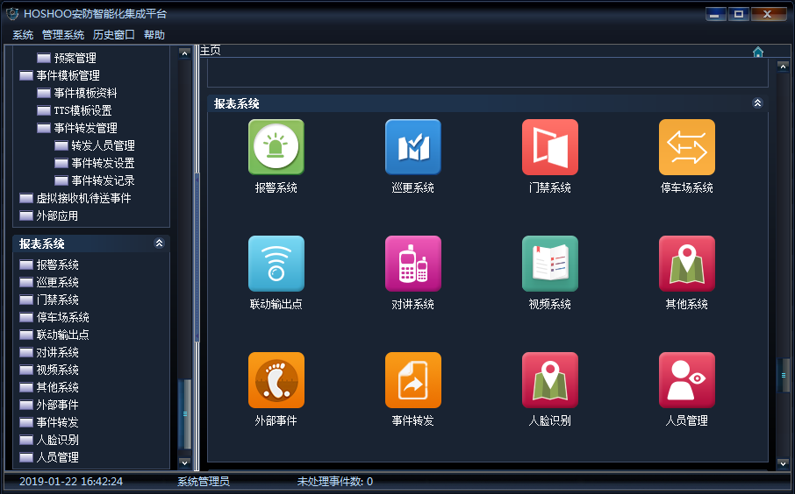Open the orange 停车场系统 icon
The width and height of the screenshot is (795, 494).
686,147
